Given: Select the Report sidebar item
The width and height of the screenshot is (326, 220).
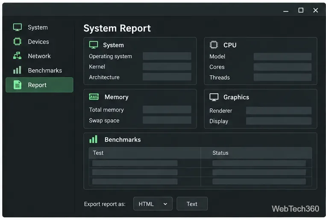Looking at the screenshot, I should [x=39, y=85].
